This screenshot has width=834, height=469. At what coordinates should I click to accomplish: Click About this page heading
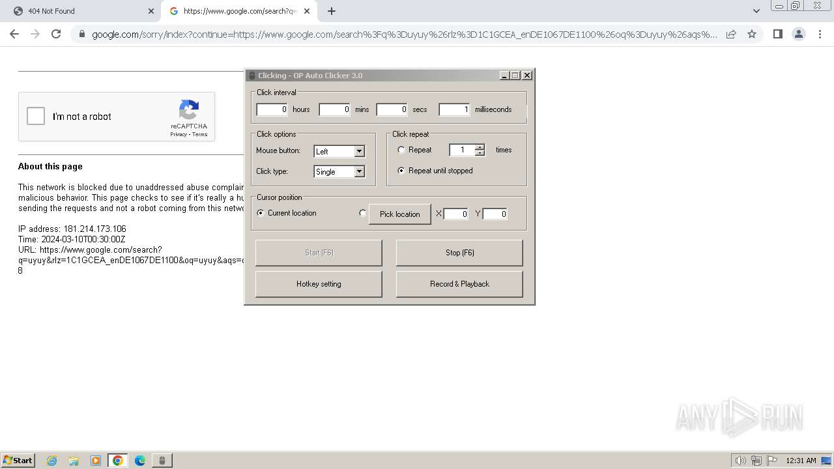pos(50,167)
